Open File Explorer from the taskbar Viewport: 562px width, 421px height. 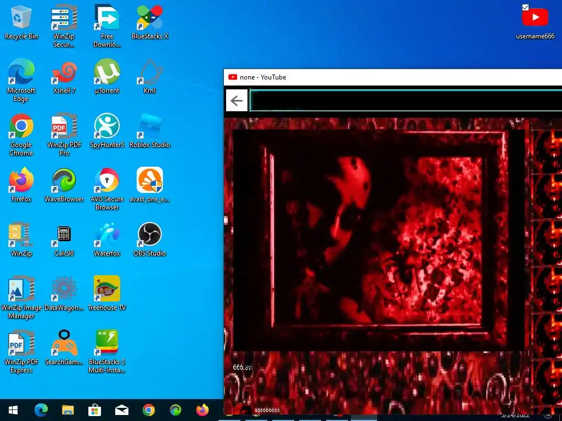68,410
